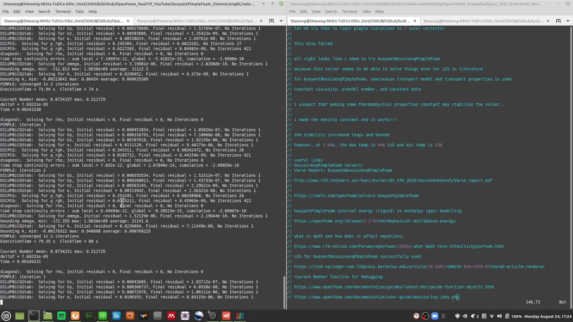Open the Mendeley icon in taskbar
This screenshot has width=573, height=322.
click(x=171, y=316)
